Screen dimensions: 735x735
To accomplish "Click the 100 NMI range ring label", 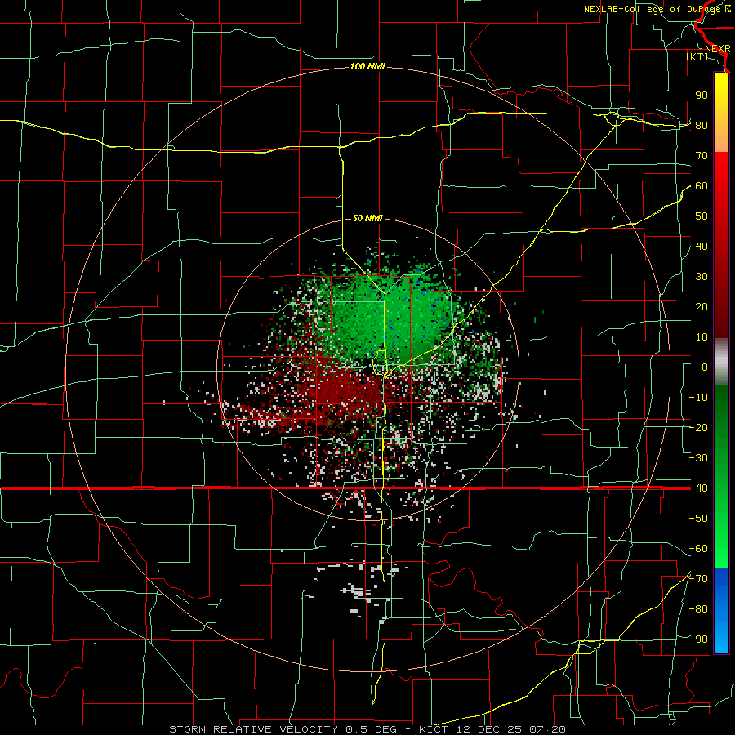I will (x=367, y=67).
